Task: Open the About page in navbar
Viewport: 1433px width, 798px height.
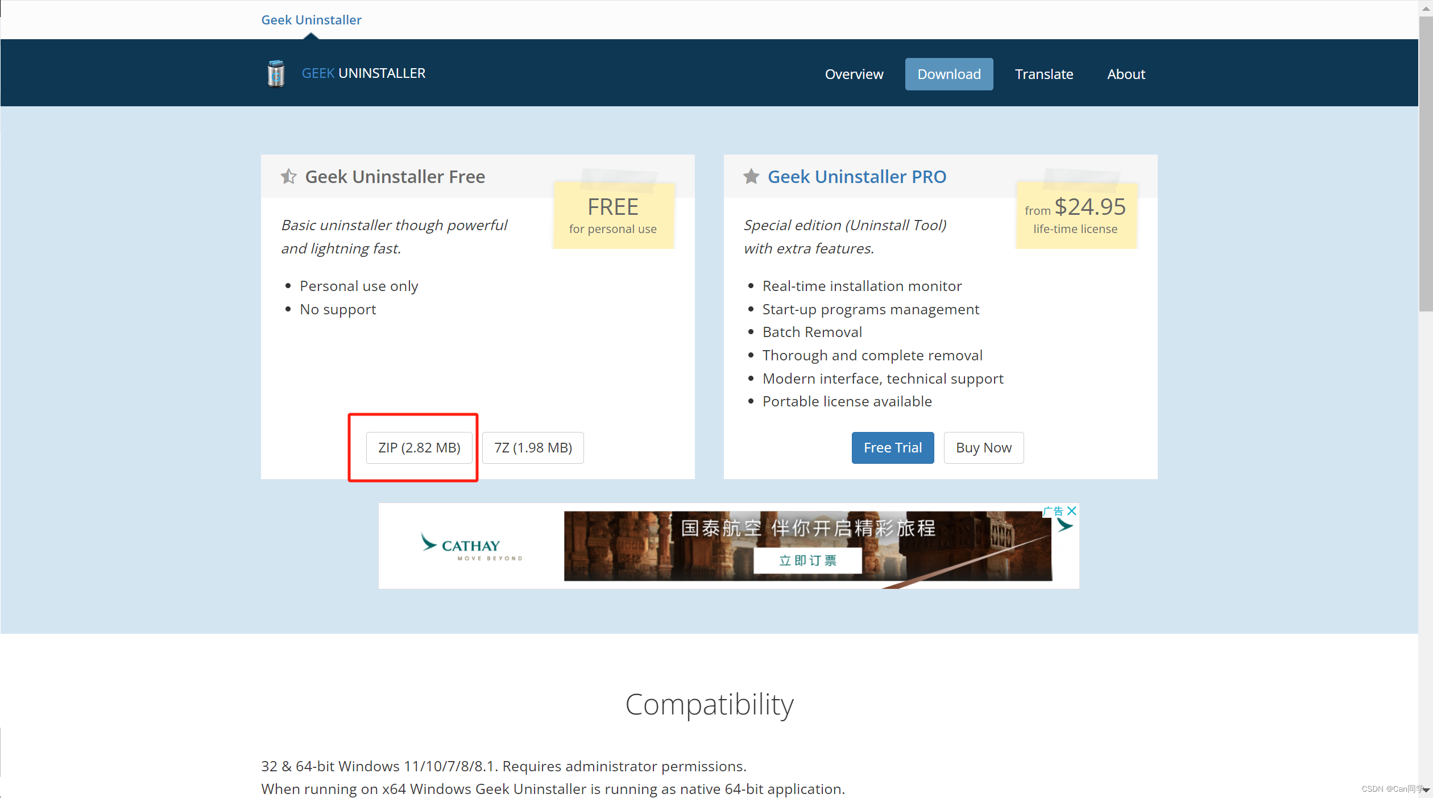Action: (x=1125, y=74)
